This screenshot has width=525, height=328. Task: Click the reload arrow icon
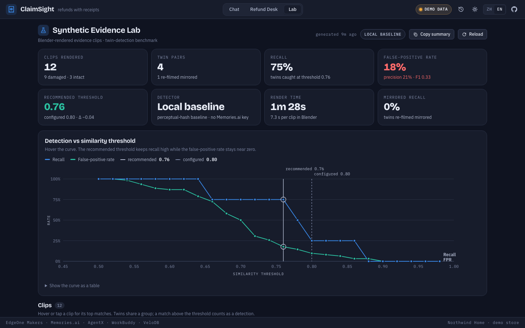click(464, 34)
